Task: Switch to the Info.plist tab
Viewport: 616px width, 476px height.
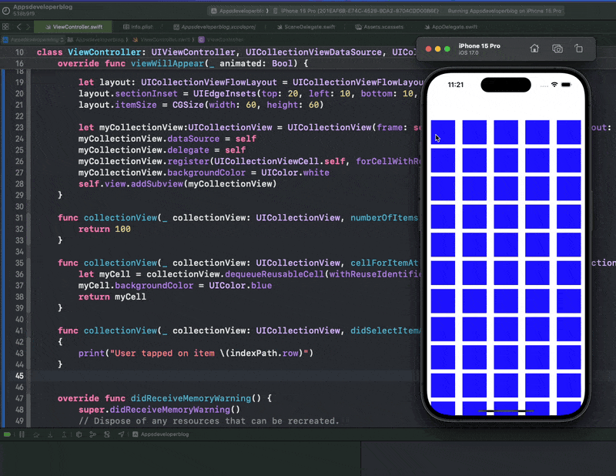Action: [137, 25]
